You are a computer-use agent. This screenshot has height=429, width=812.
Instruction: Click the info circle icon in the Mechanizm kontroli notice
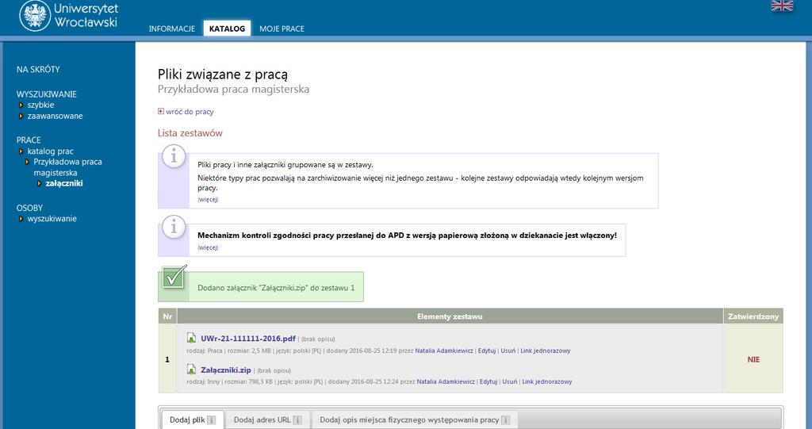click(x=174, y=227)
